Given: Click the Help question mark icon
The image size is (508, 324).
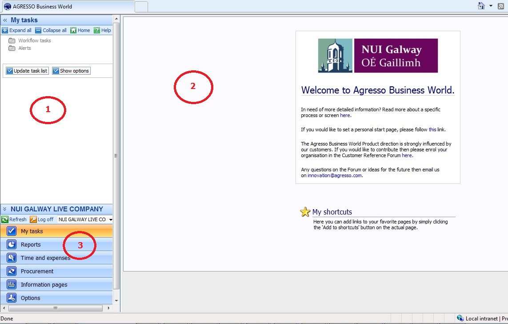Looking at the screenshot, I should coord(97,30).
